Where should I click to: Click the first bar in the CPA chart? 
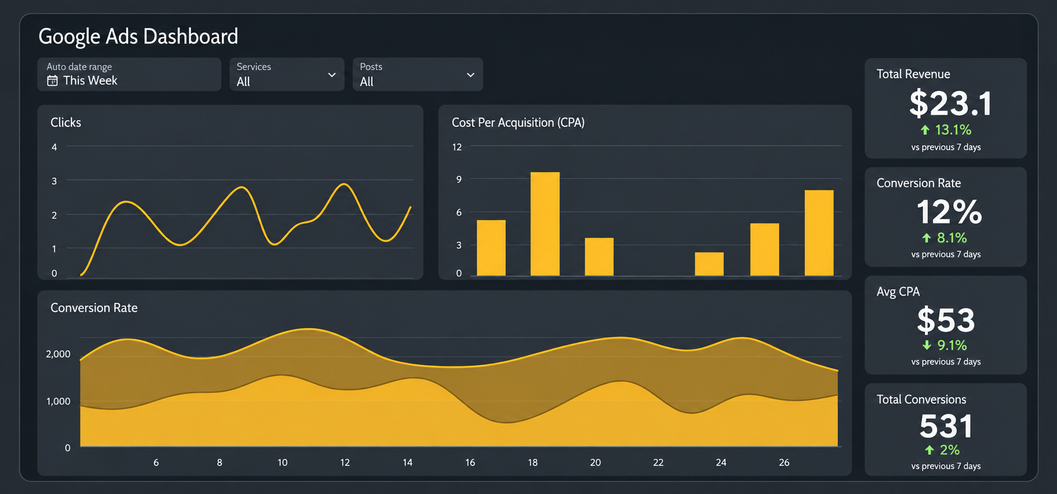(491, 248)
